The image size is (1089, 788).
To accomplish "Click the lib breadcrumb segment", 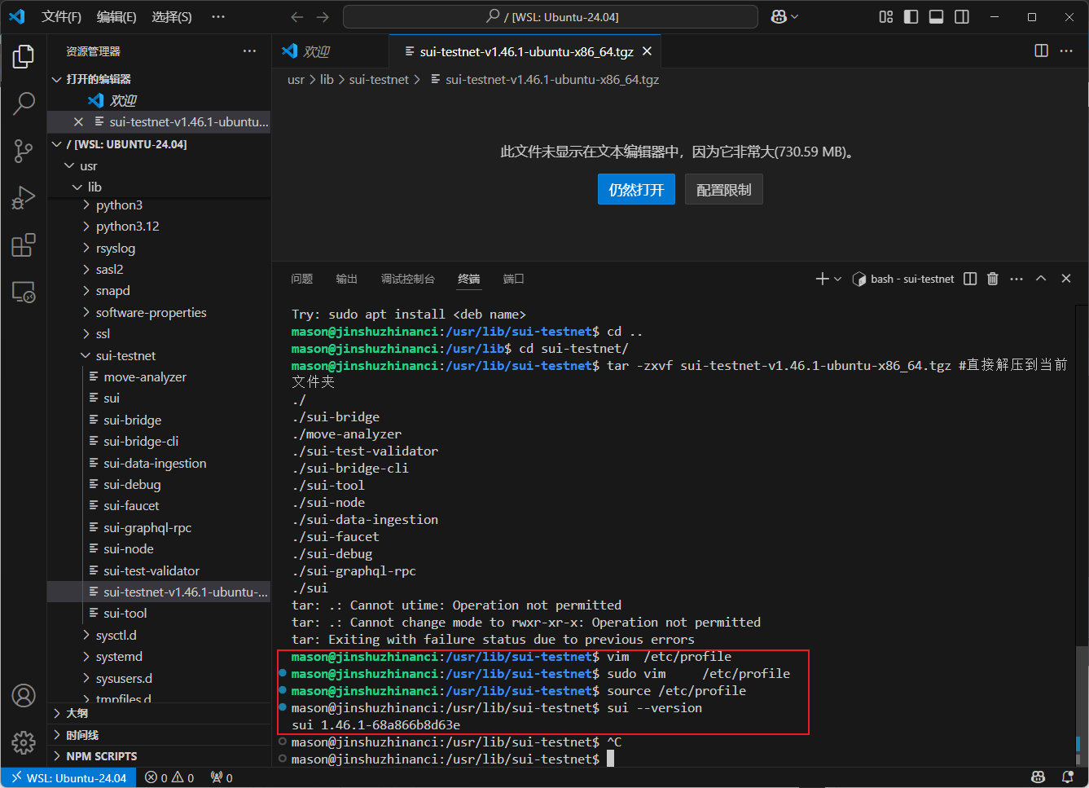I will [327, 80].
